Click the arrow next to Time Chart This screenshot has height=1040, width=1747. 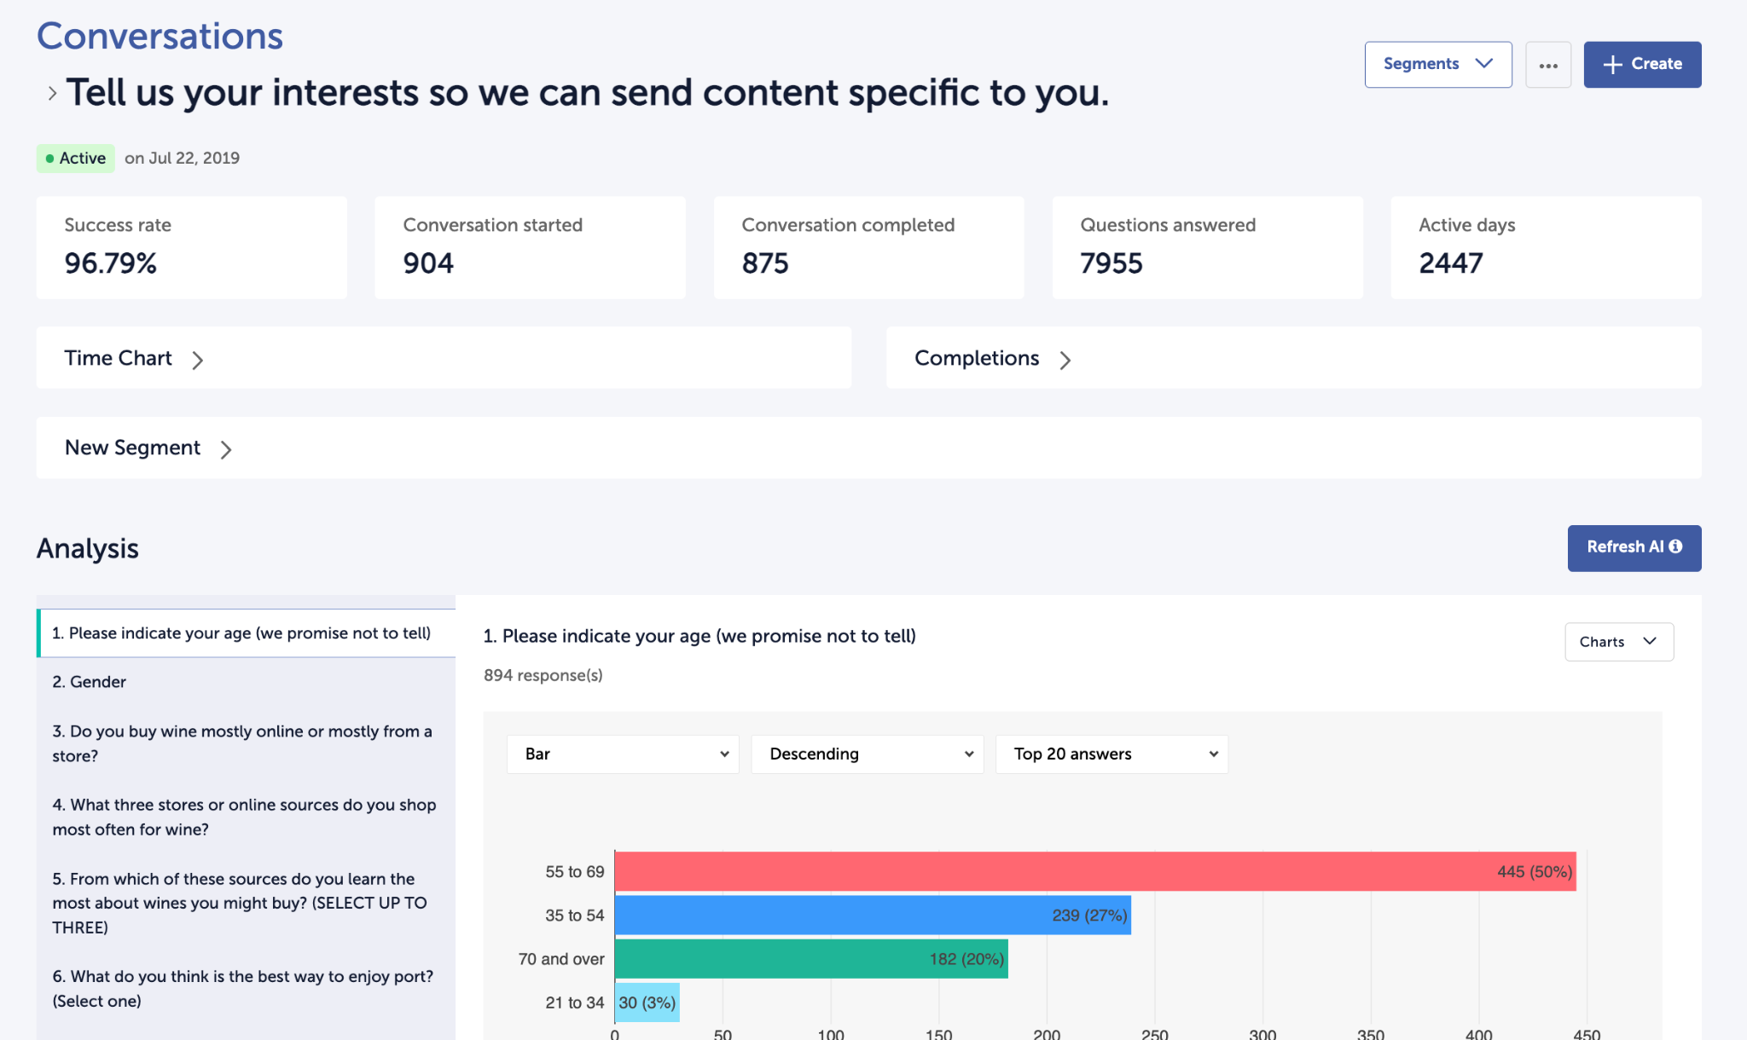point(198,360)
